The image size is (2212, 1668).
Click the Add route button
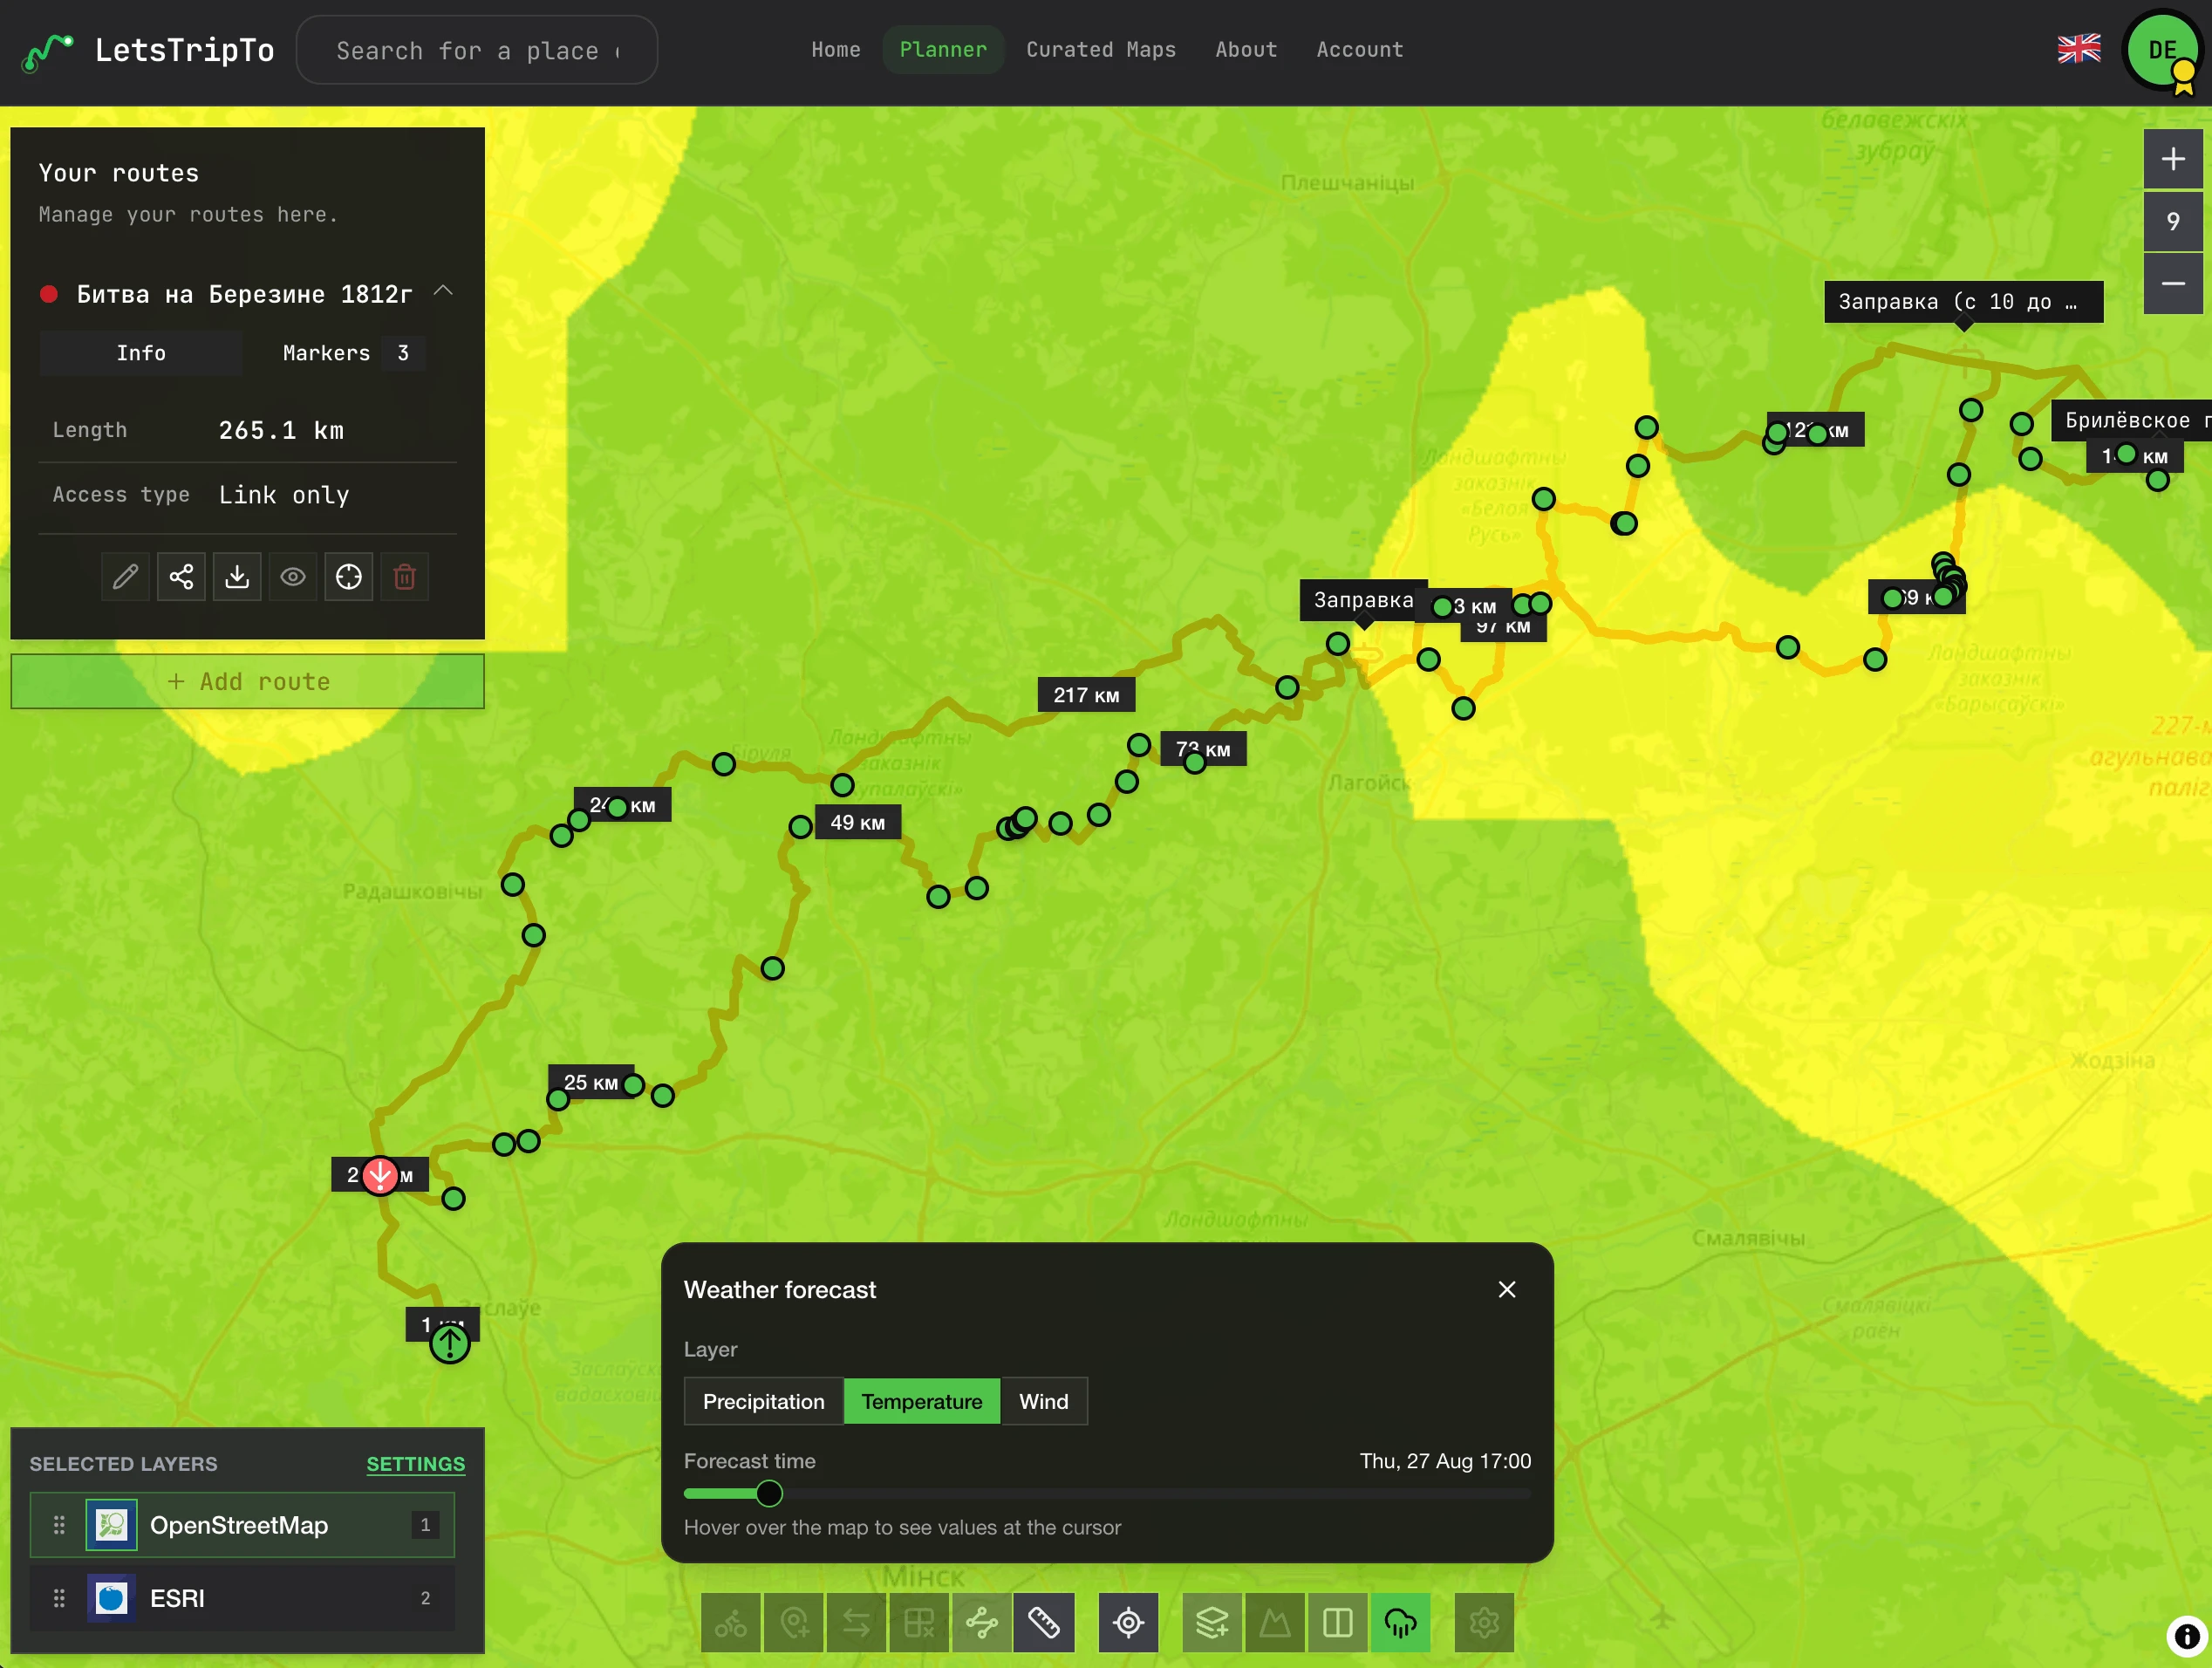click(248, 682)
